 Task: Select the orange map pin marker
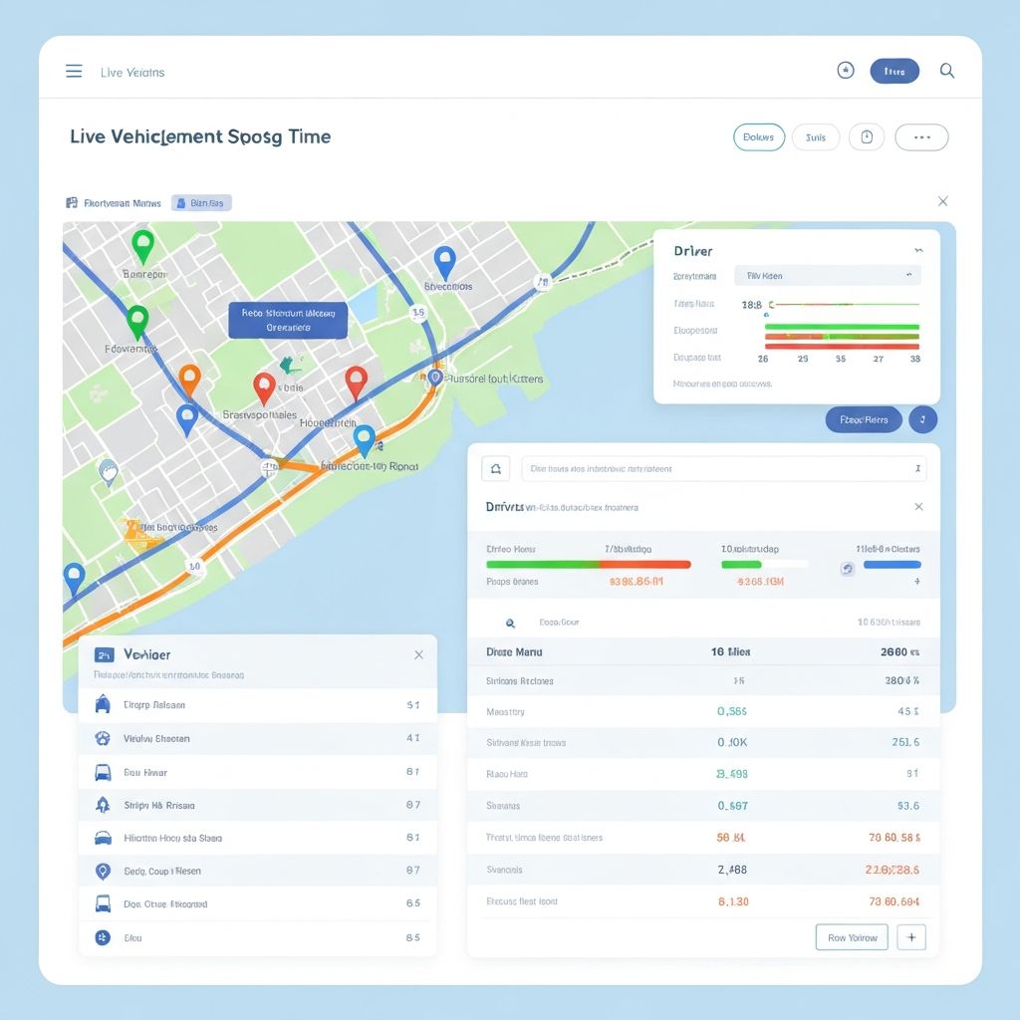[189, 379]
